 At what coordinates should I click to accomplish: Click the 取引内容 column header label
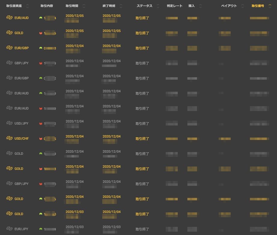click(x=47, y=6)
